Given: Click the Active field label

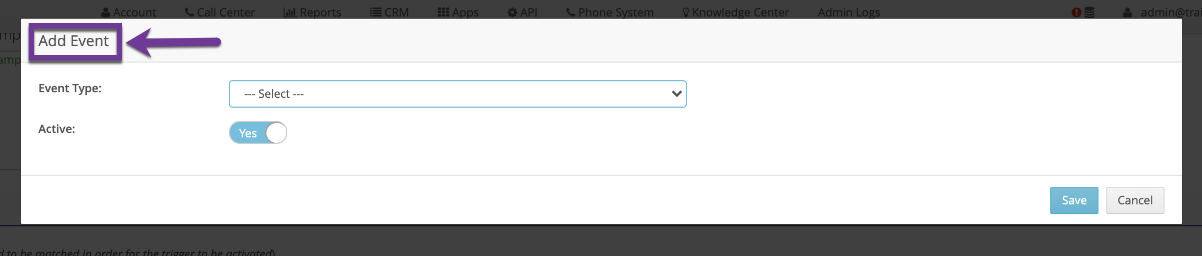Looking at the screenshot, I should pyautogui.click(x=57, y=129).
